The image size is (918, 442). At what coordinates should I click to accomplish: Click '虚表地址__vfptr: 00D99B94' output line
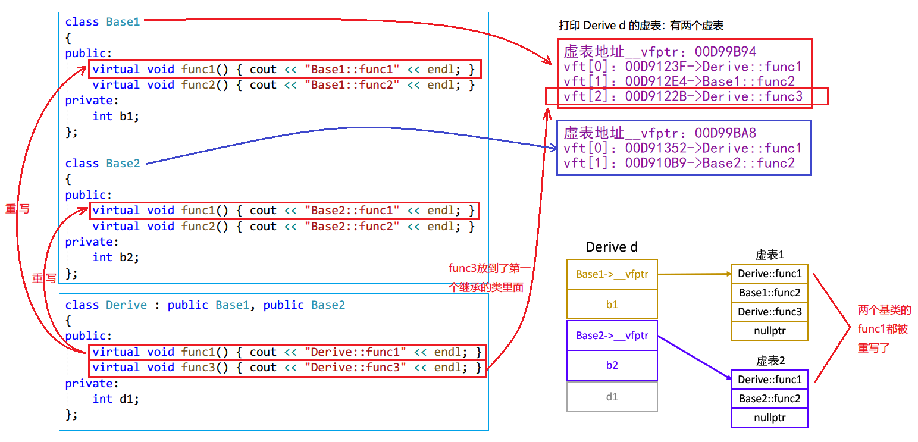[x=660, y=52]
